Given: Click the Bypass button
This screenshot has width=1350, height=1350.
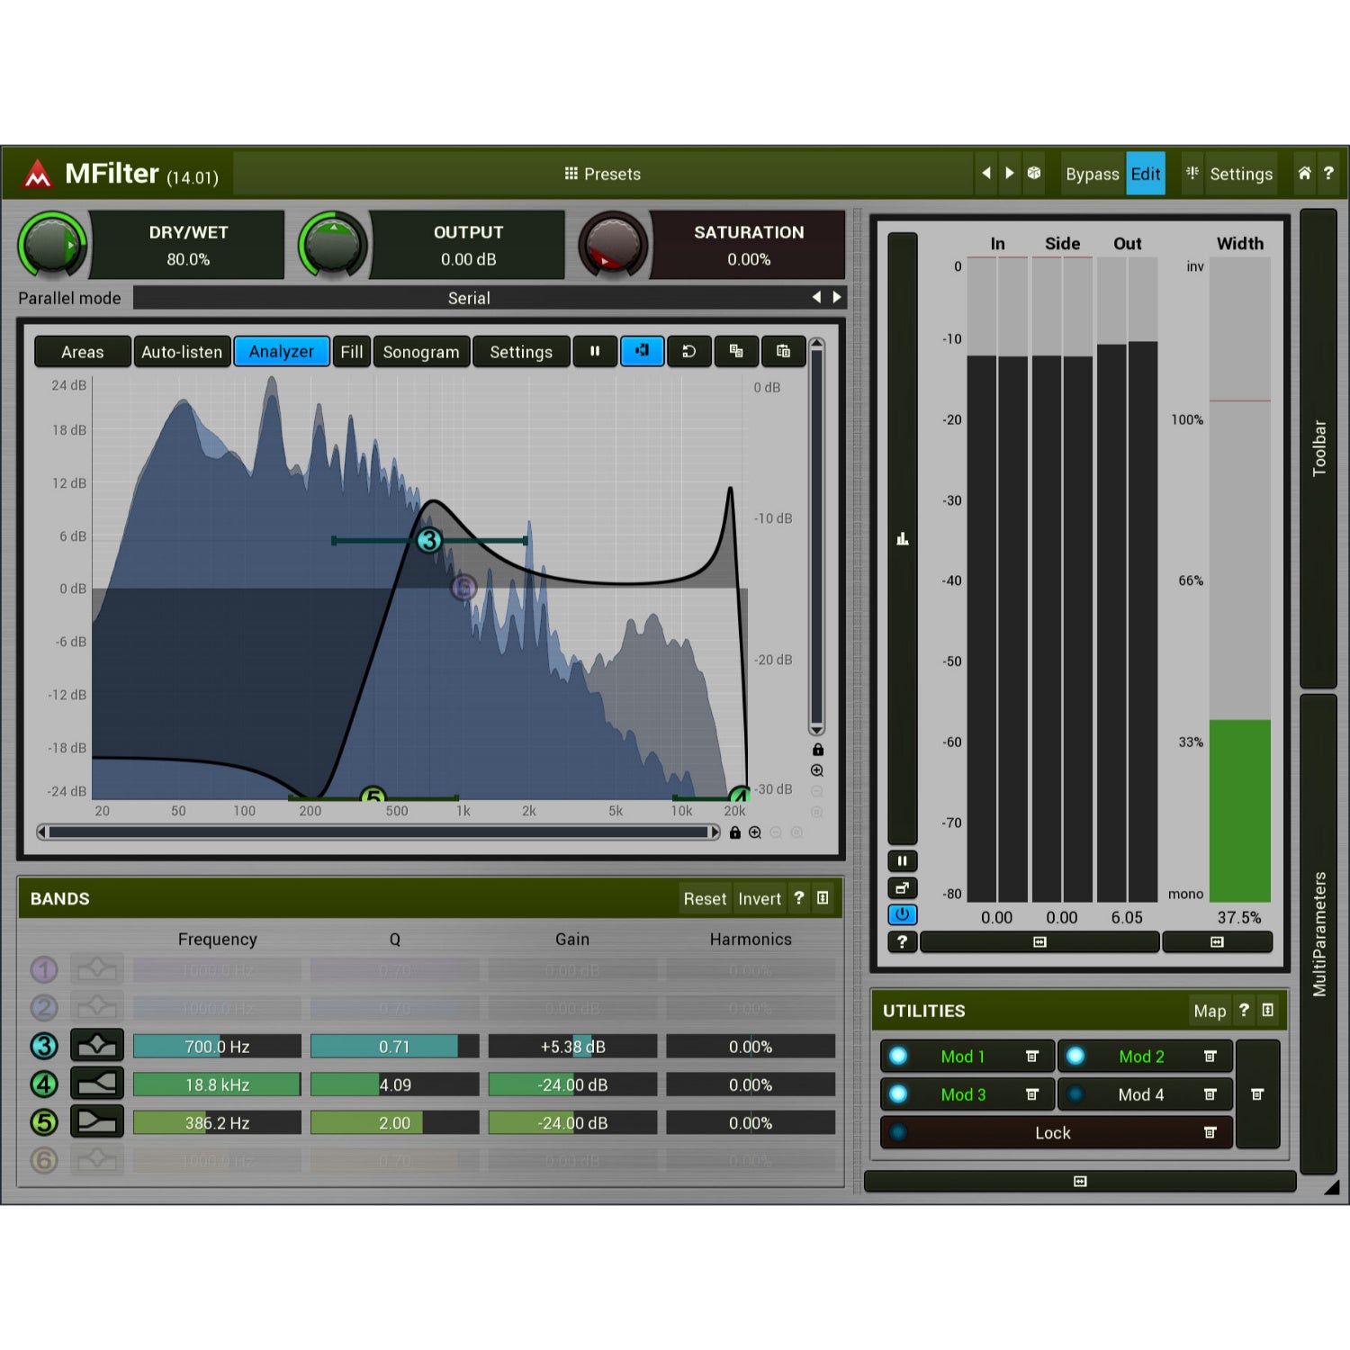Looking at the screenshot, I should click(x=1092, y=174).
